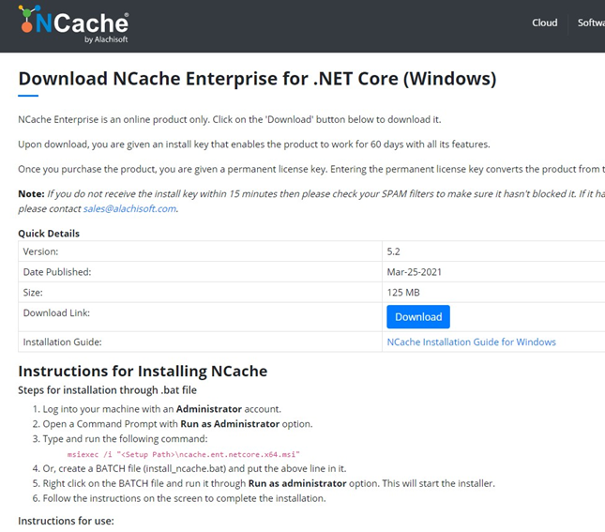
Task: Select the version value 5.2
Action: [395, 251]
